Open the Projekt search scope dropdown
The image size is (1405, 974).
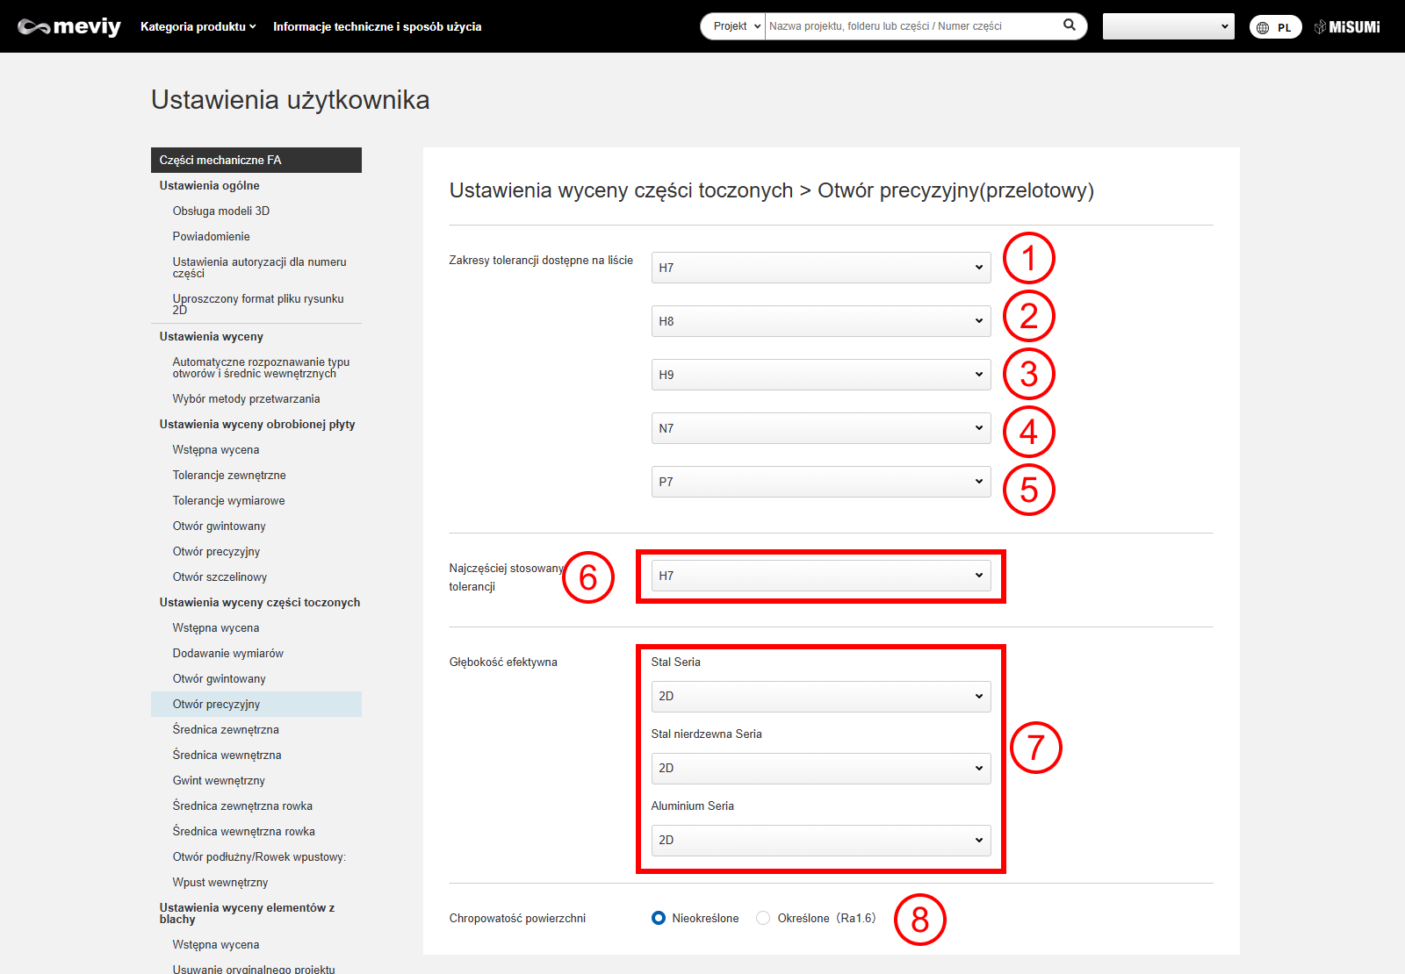[x=735, y=26]
